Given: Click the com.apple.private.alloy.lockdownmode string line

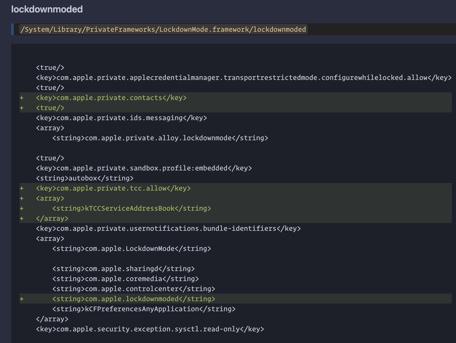Looking at the screenshot, I should (x=160, y=138).
